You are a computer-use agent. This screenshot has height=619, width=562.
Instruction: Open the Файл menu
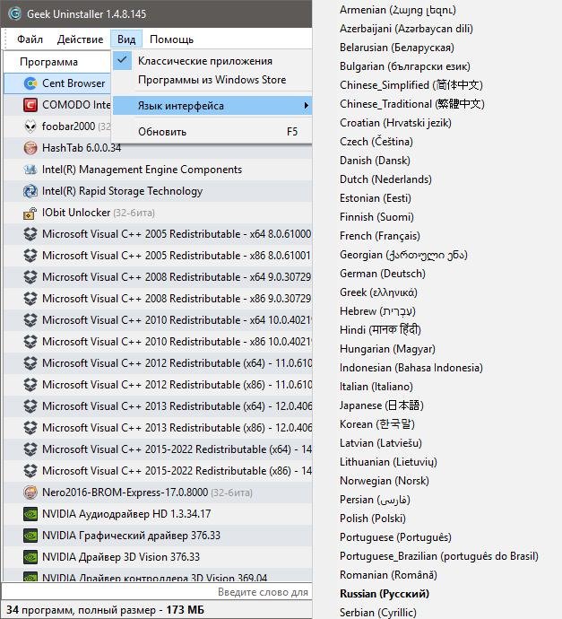click(x=30, y=39)
